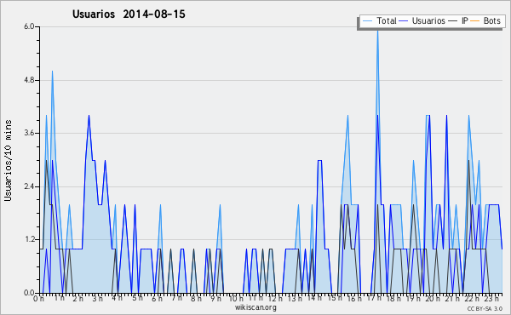Screen dimensions: 511x315
Task: Click the '13 h' x-axis label
Action: coord(295,298)
